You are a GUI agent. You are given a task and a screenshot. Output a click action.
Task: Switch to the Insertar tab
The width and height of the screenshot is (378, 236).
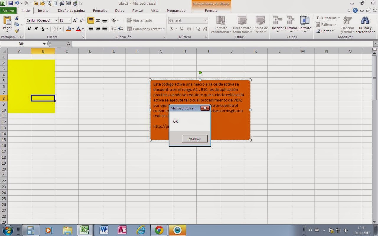point(44,11)
